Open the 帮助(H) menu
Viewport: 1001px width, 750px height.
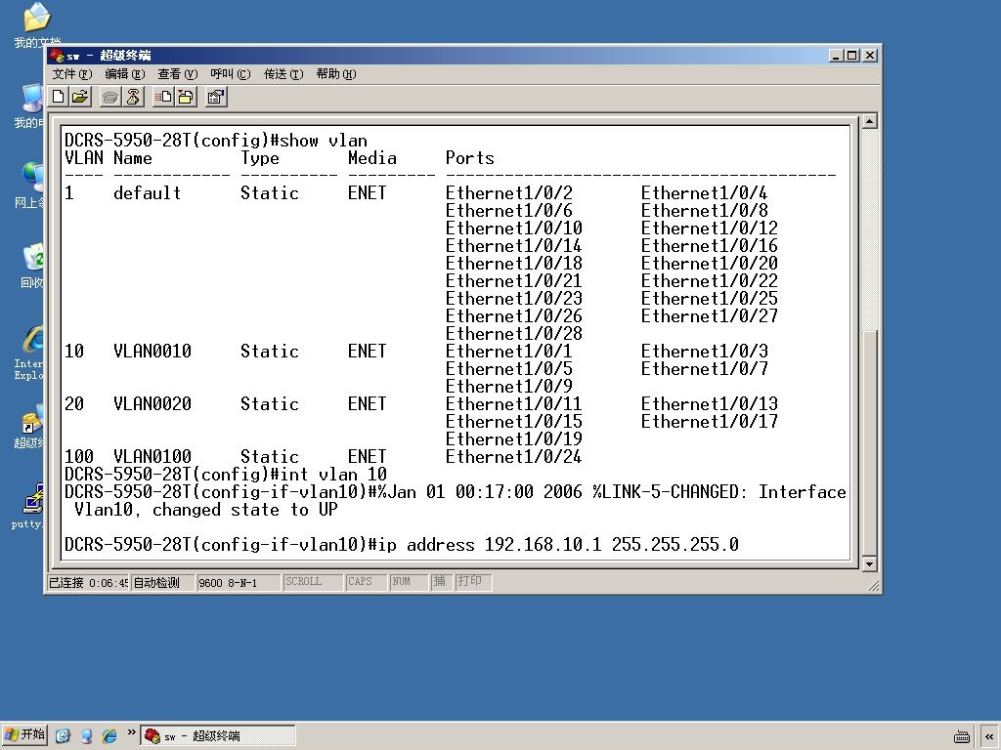coord(336,74)
